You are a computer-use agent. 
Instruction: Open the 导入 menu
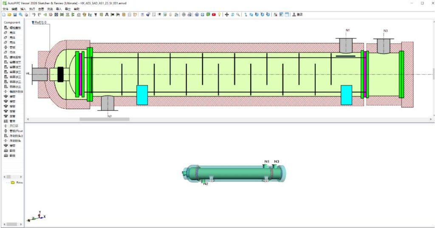tap(59, 9)
